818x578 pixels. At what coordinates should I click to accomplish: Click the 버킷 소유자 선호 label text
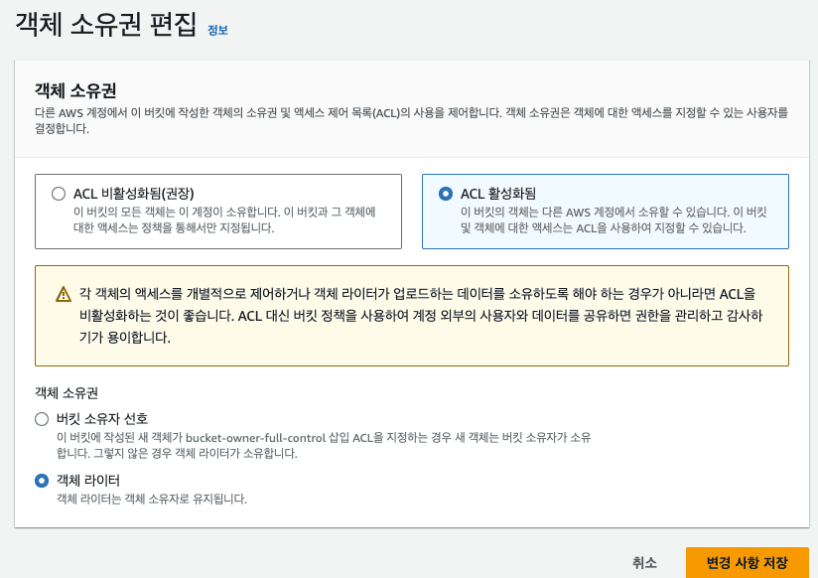pos(102,418)
